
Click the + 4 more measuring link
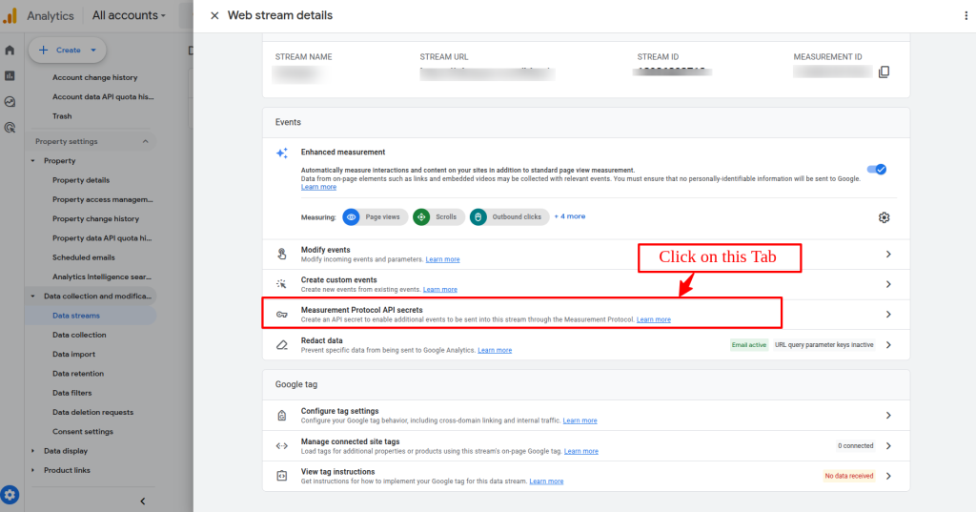570,216
